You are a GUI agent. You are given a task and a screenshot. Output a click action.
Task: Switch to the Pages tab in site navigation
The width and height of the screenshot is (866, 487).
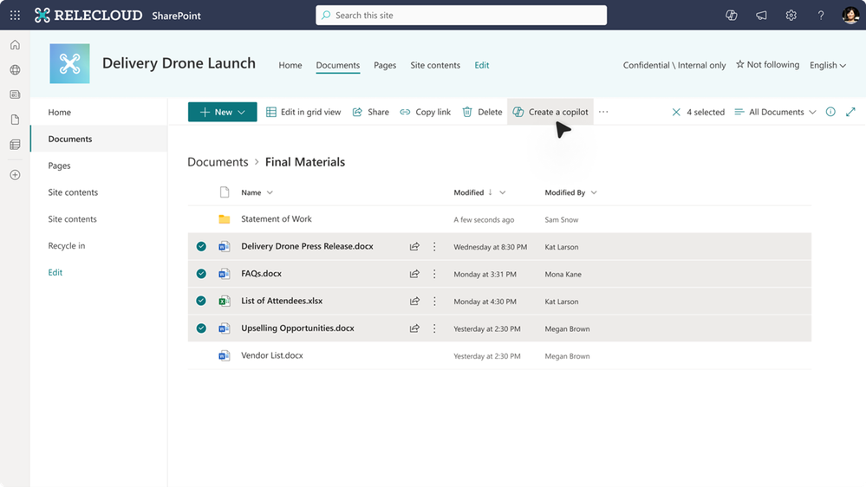pos(385,65)
